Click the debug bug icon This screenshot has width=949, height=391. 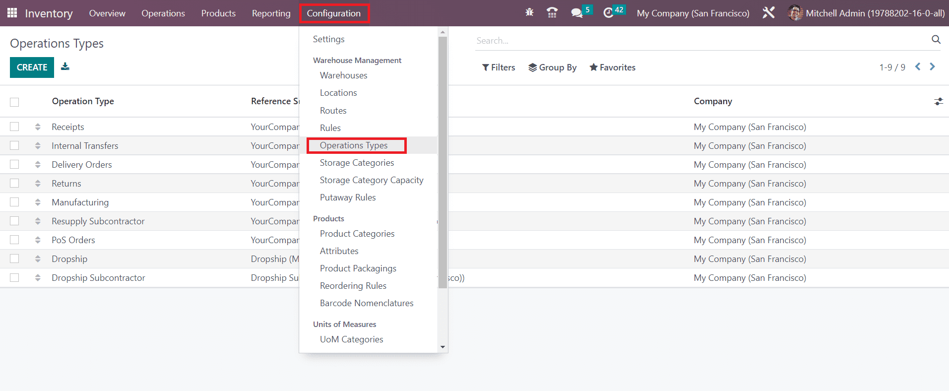coord(529,12)
